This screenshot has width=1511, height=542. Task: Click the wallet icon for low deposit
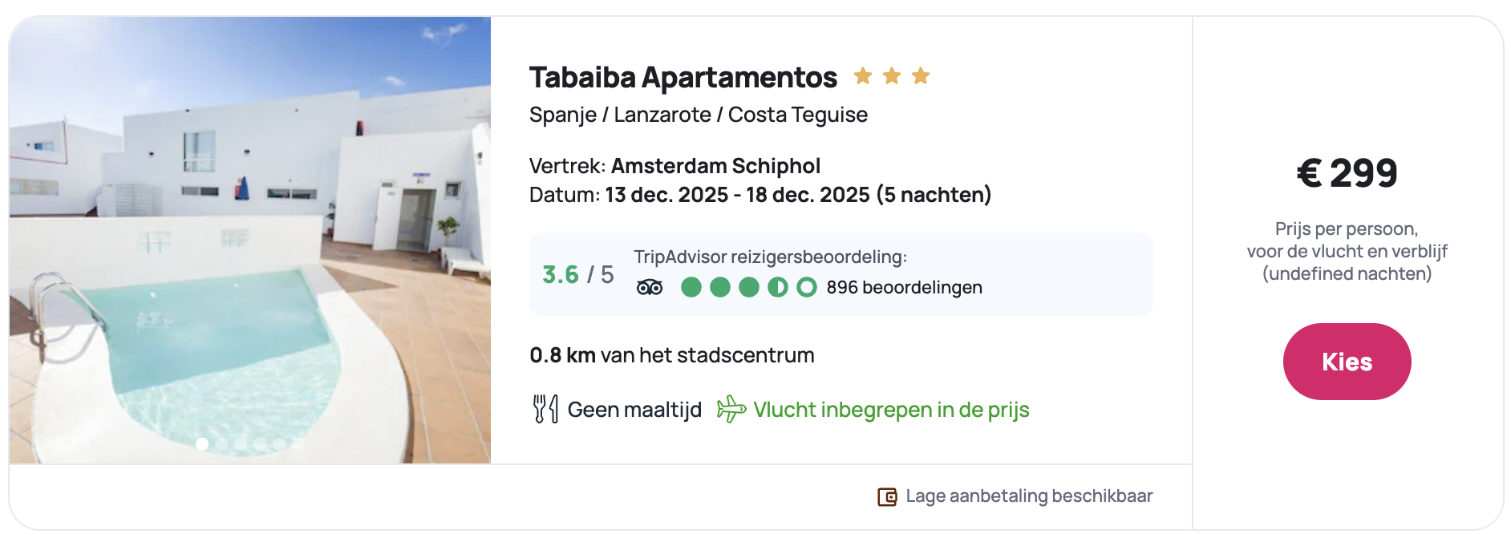pyautogui.click(x=887, y=497)
